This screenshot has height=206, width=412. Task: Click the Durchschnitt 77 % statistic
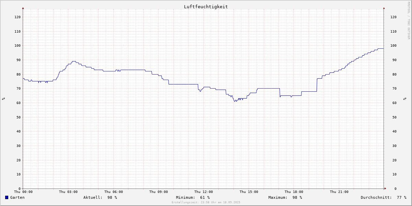383,197
